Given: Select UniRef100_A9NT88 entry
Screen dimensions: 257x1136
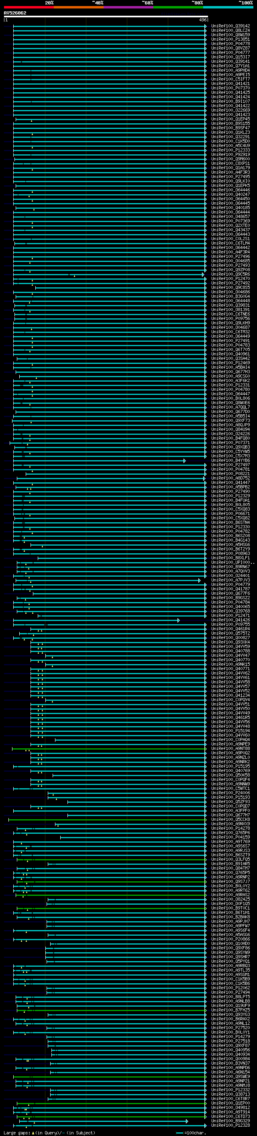Looking at the screenshot, I should point(230,748).
